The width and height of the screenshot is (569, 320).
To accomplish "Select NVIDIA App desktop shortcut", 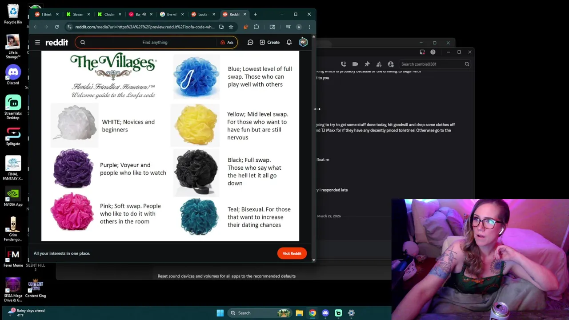I will point(13,197).
